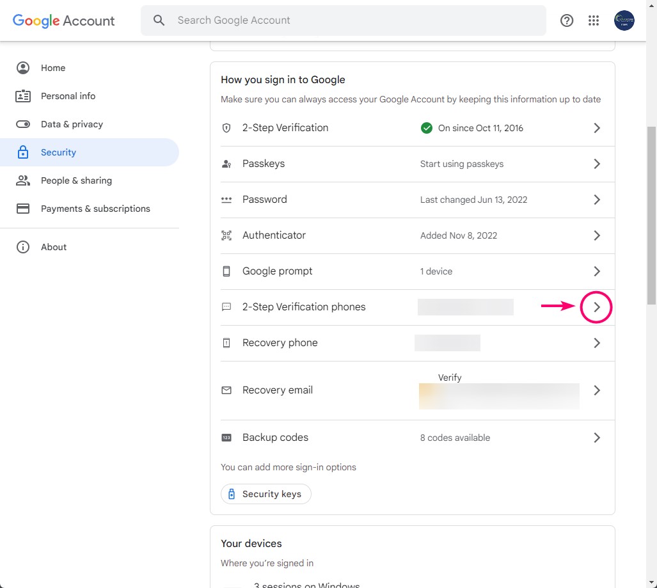Expand the 2-Step Verification row chevron
The height and width of the screenshot is (588, 657).
coord(597,128)
